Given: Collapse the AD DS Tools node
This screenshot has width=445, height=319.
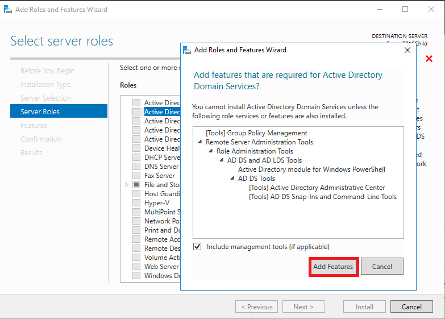Looking at the screenshot, I should tap(232, 178).
